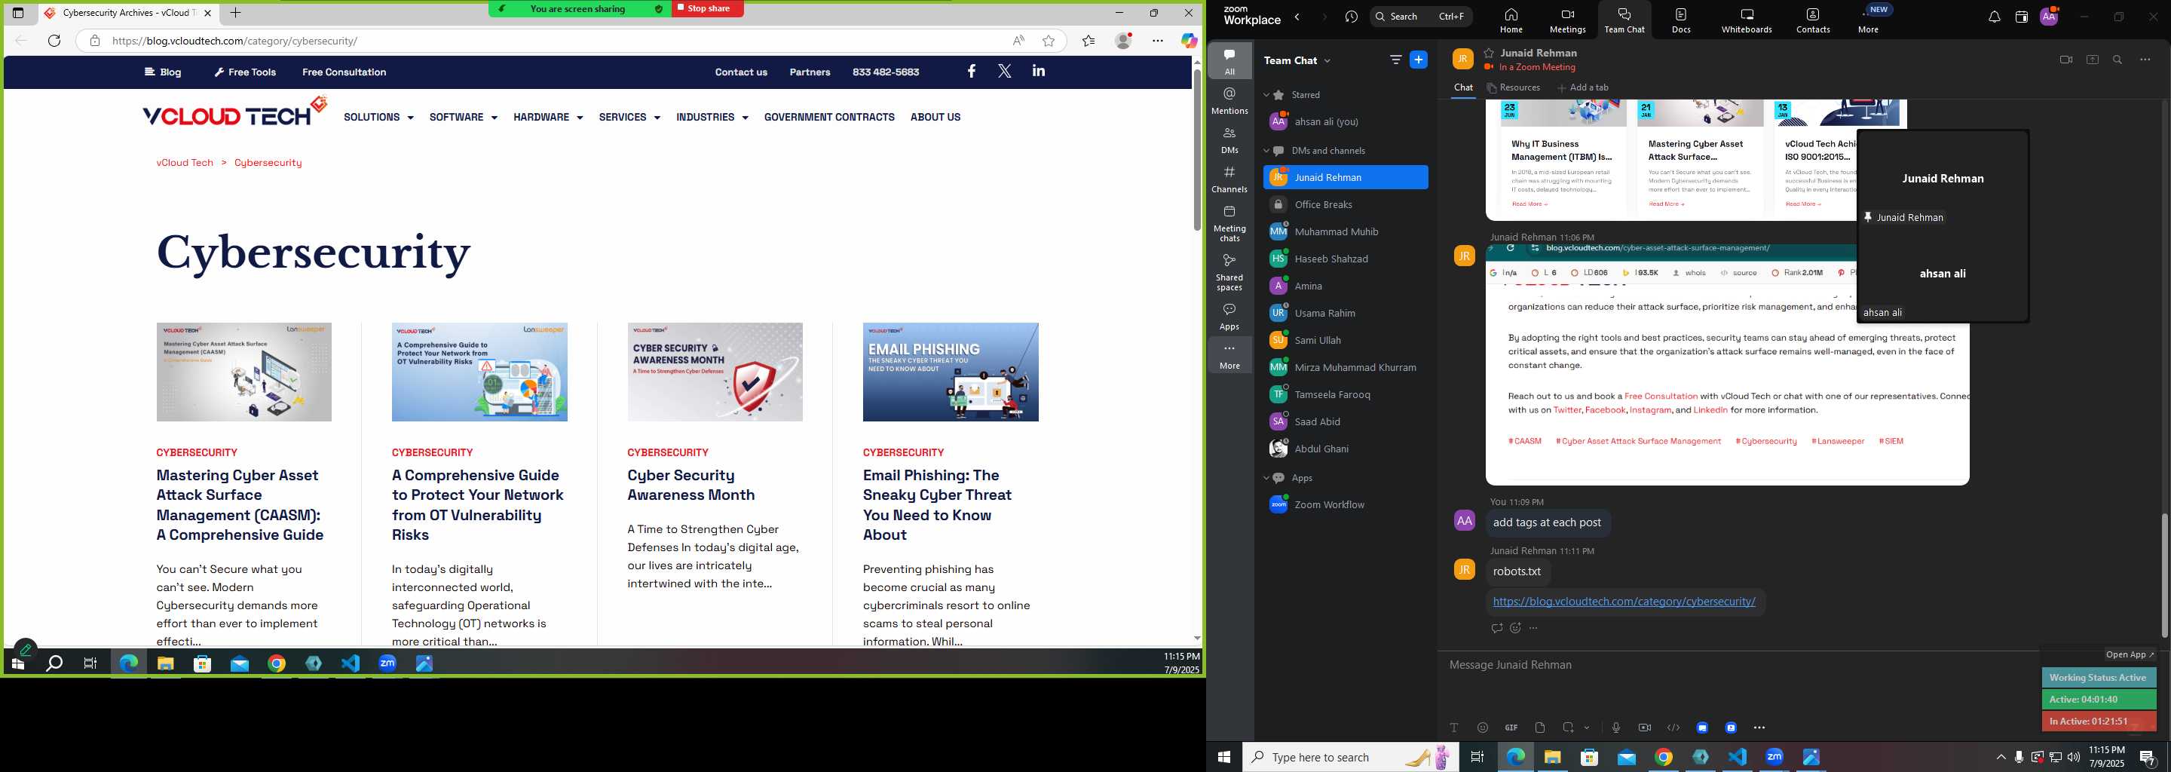Image resolution: width=2171 pixels, height=772 pixels.
Task: Open the GIF picker in composer
Action: coord(1511,728)
